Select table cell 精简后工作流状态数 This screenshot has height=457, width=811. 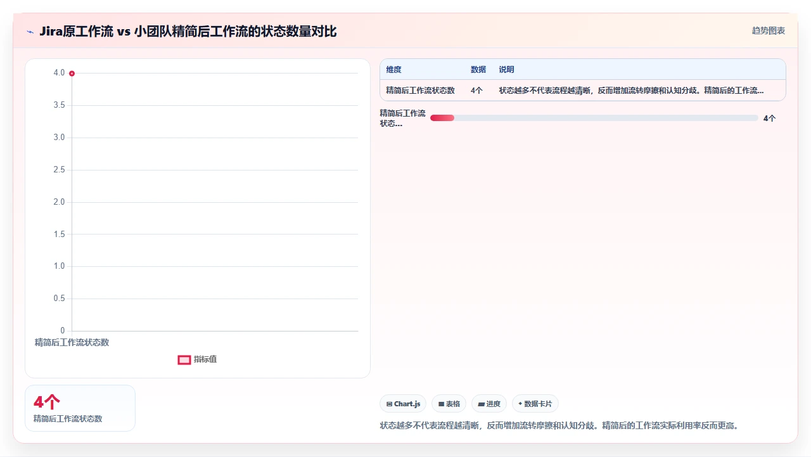point(420,91)
